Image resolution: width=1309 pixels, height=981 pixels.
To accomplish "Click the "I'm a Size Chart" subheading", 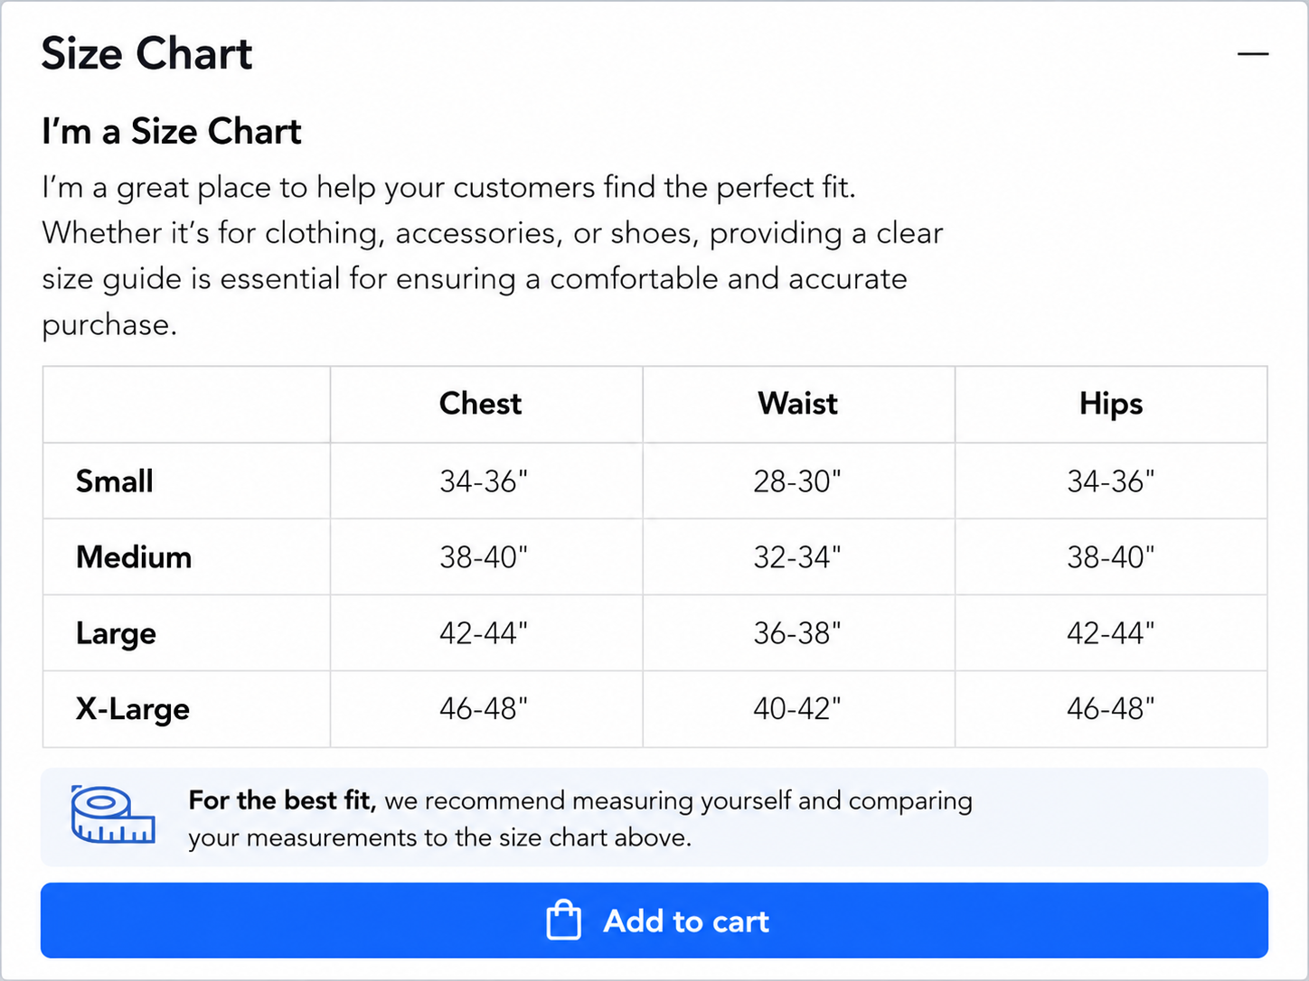I will click(171, 132).
